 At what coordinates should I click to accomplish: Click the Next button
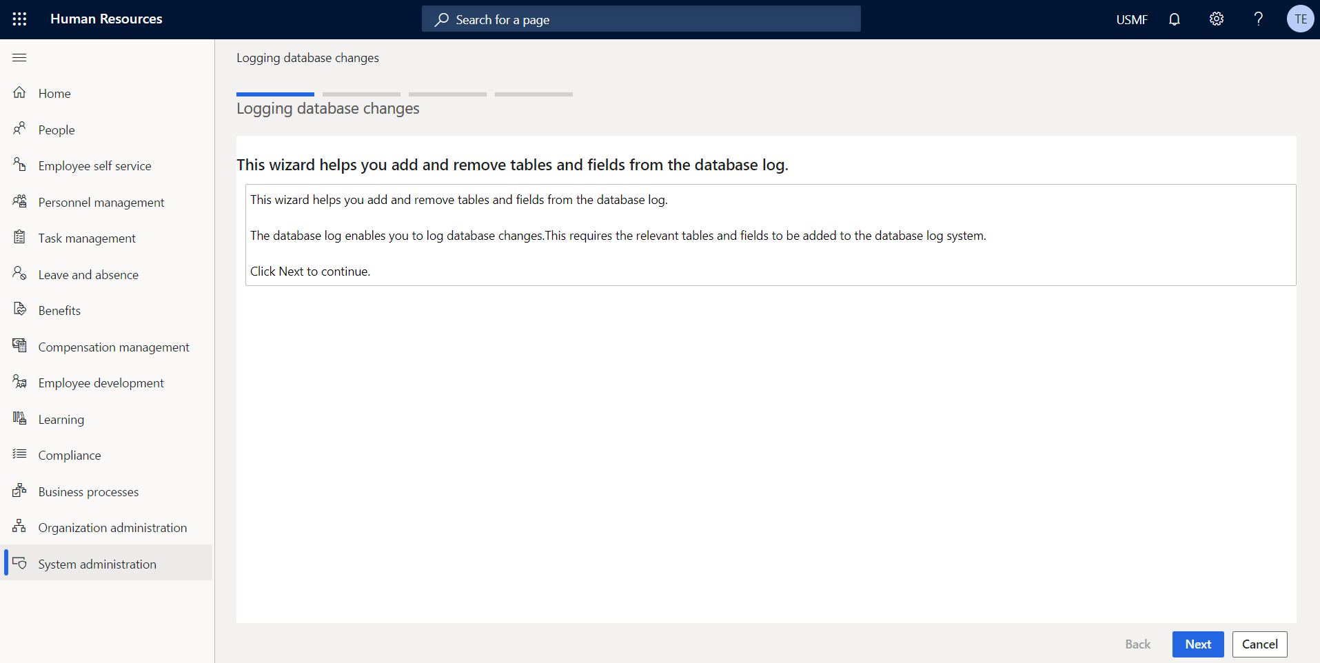(1197, 644)
